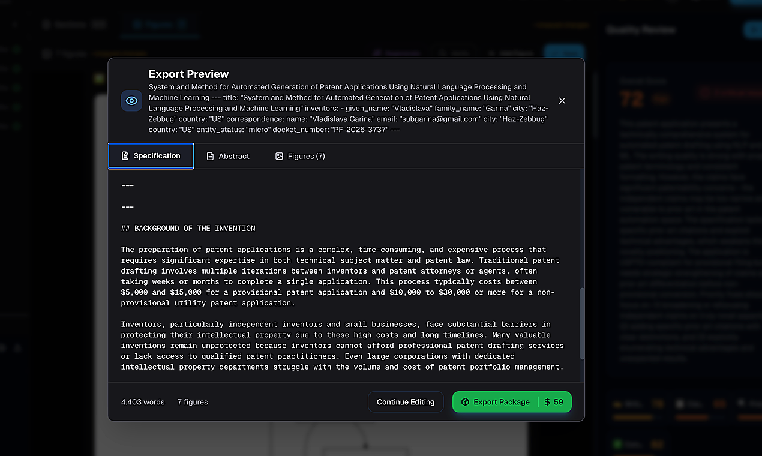Viewport: 762px width, 456px height.
Task: Click the "4,403 words" count
Action: click(143, 402)
